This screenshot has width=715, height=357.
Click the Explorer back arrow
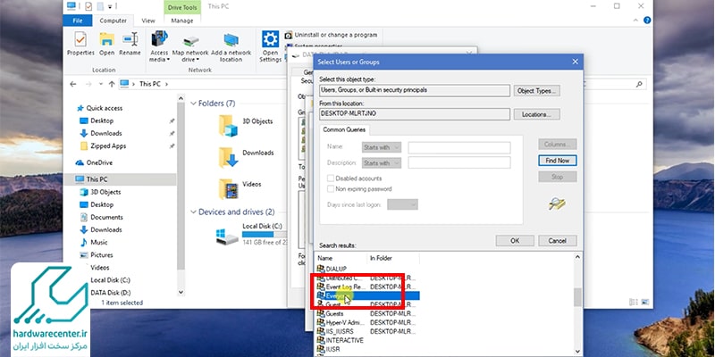(73, 84)
